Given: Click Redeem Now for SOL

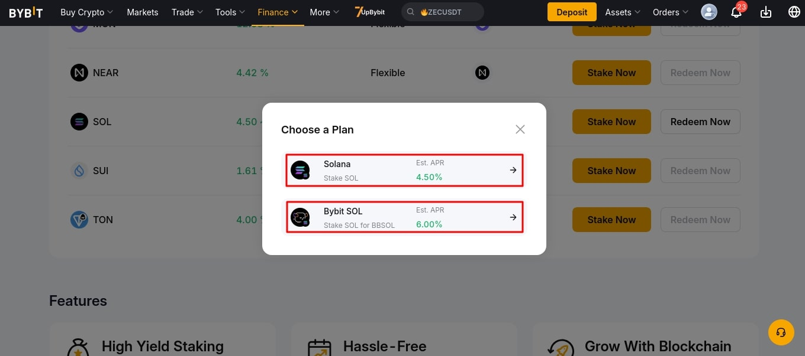Looking at the screenshot, I should point(700,122).
